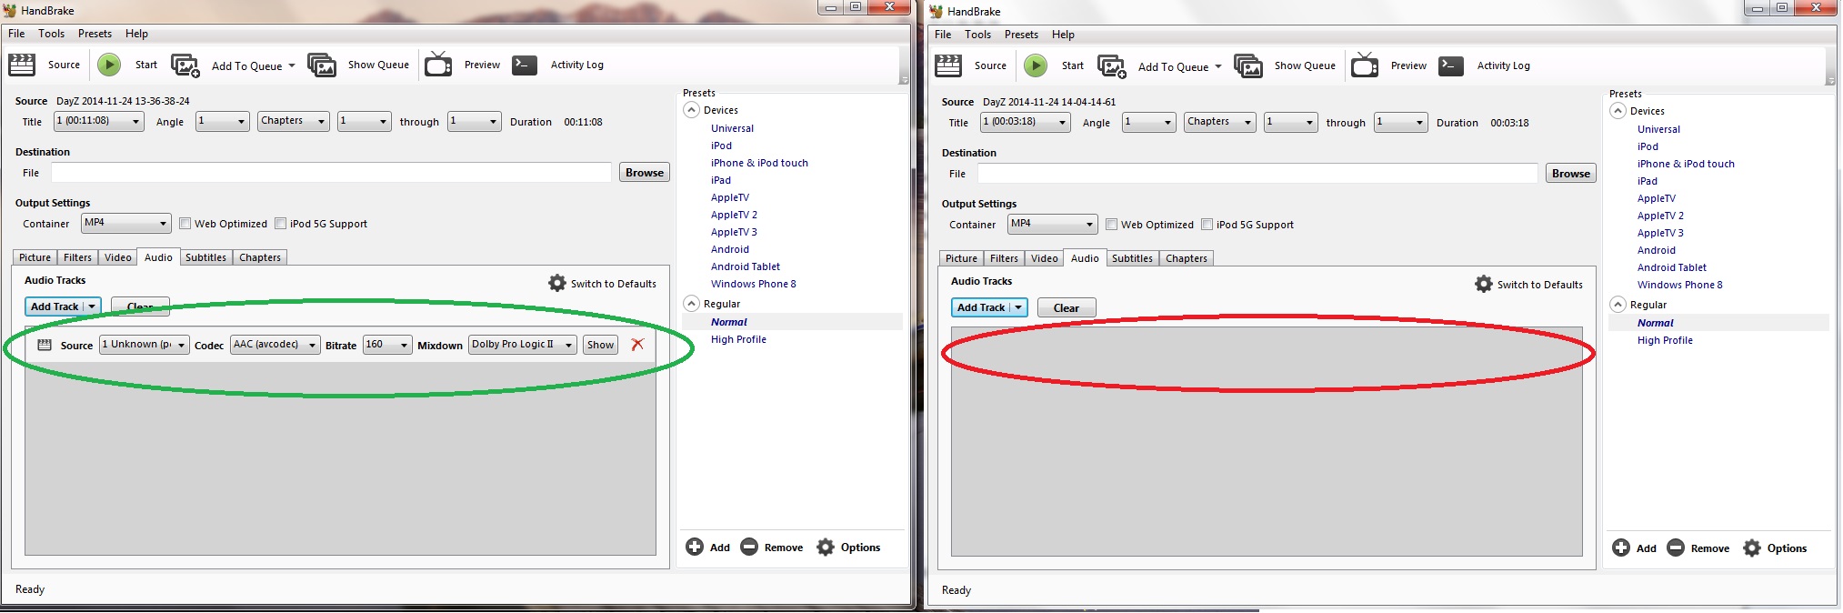Switch to Picture tab in left window
The image size is (1843, 613).
[x=35, y=257]
